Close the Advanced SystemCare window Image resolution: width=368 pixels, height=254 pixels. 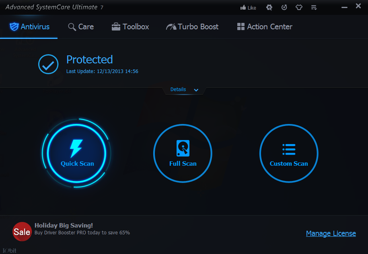(358, 6)
